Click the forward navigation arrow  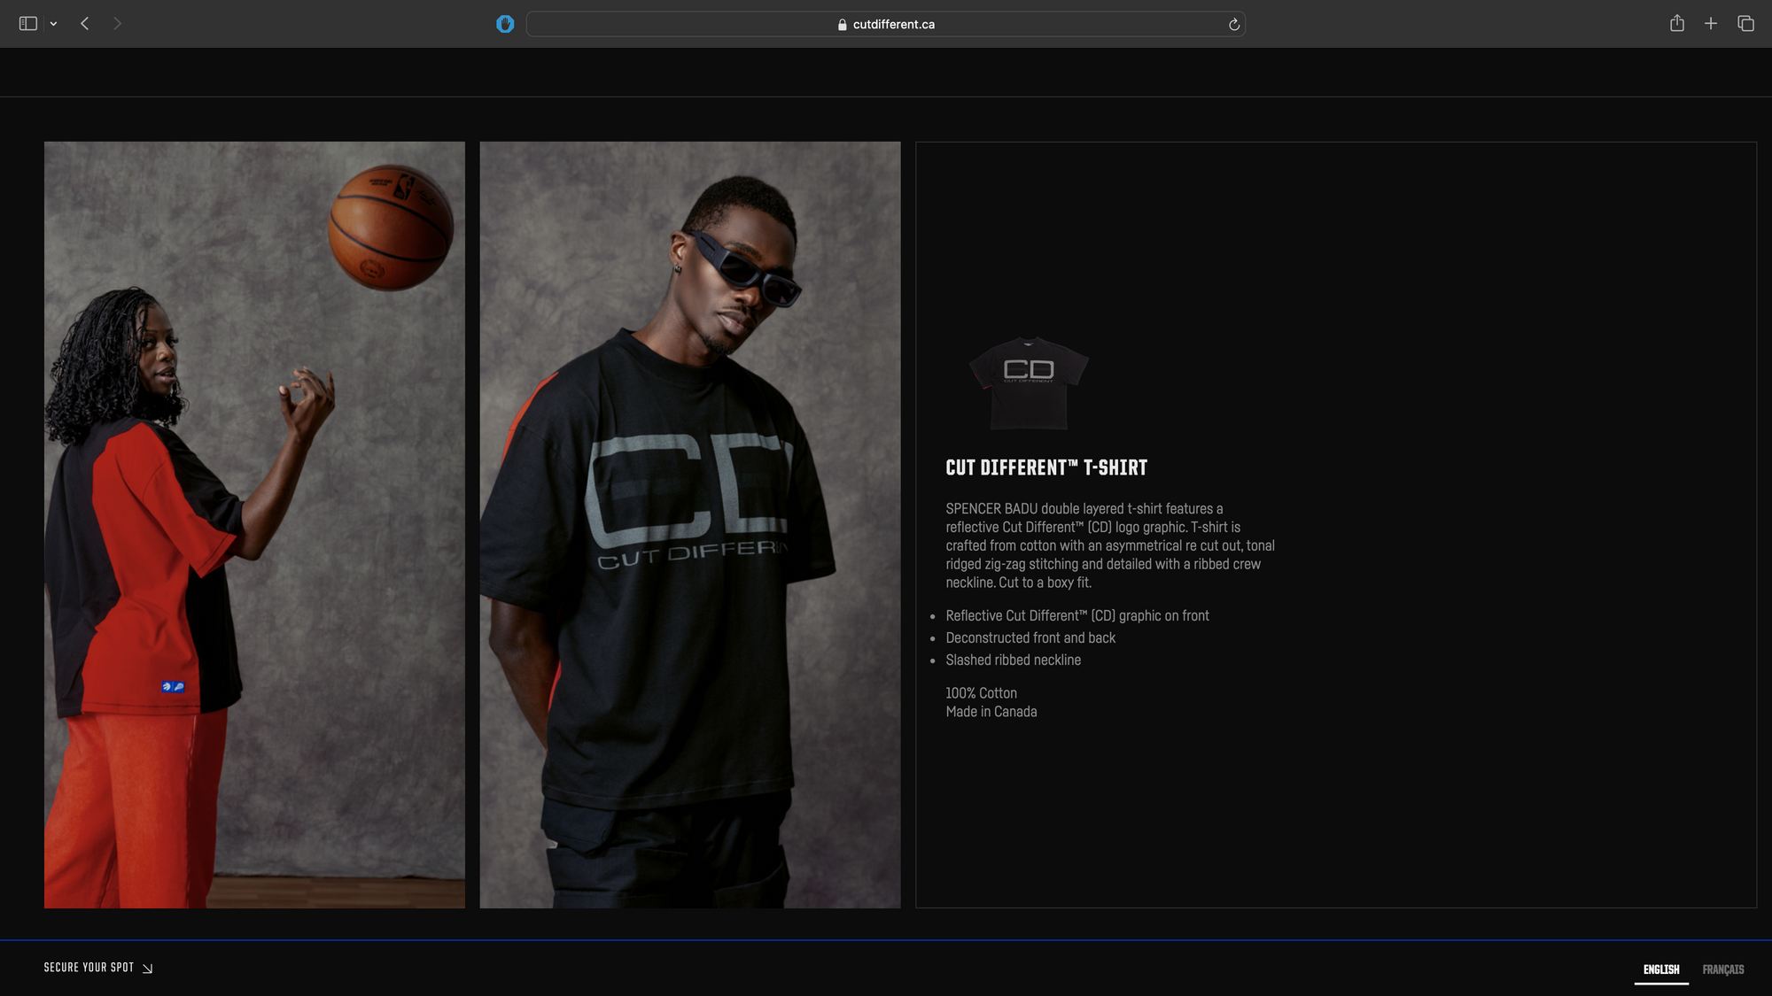tap(117, 24)
